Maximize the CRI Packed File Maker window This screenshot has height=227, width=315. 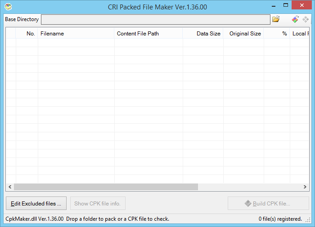286,5
